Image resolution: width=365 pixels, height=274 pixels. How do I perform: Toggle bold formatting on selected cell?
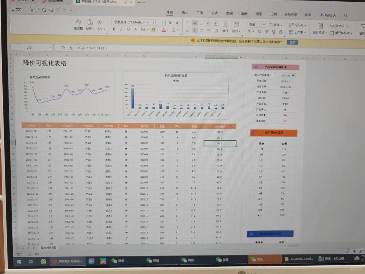pos(114,29)
